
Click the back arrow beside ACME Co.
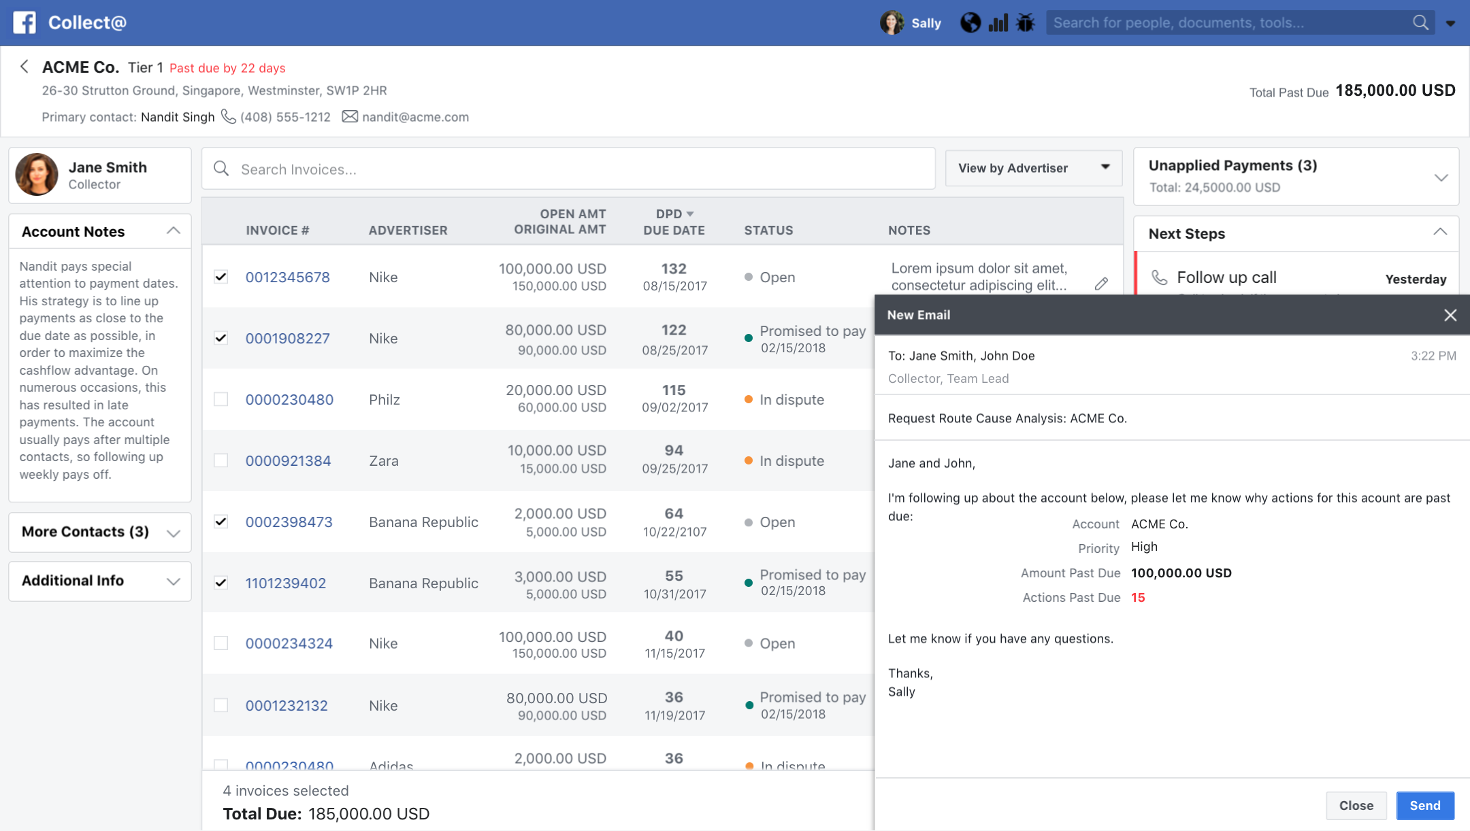coord(24,67)
